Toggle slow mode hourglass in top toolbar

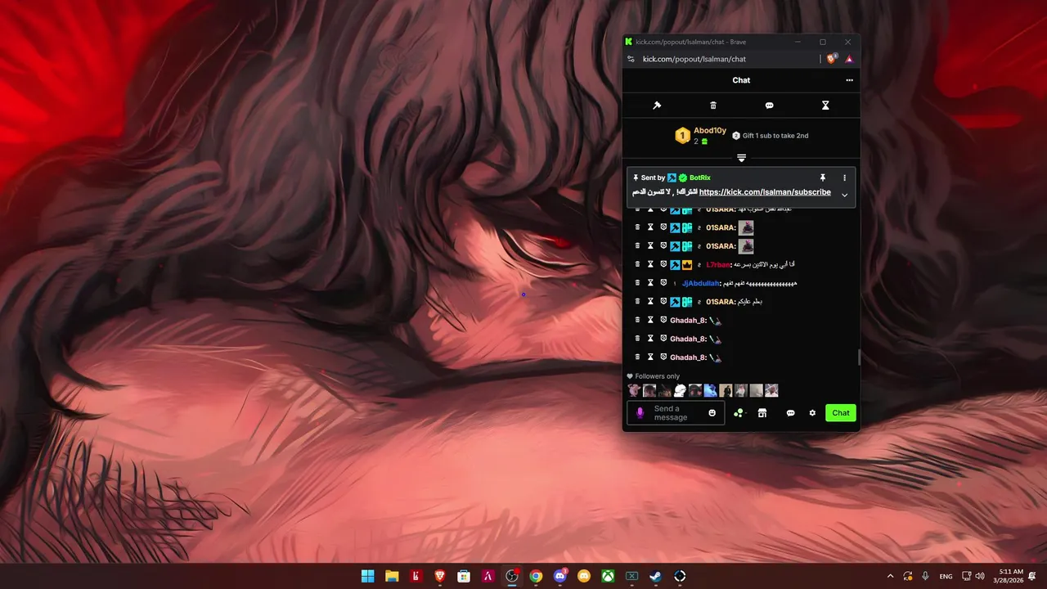825,106
